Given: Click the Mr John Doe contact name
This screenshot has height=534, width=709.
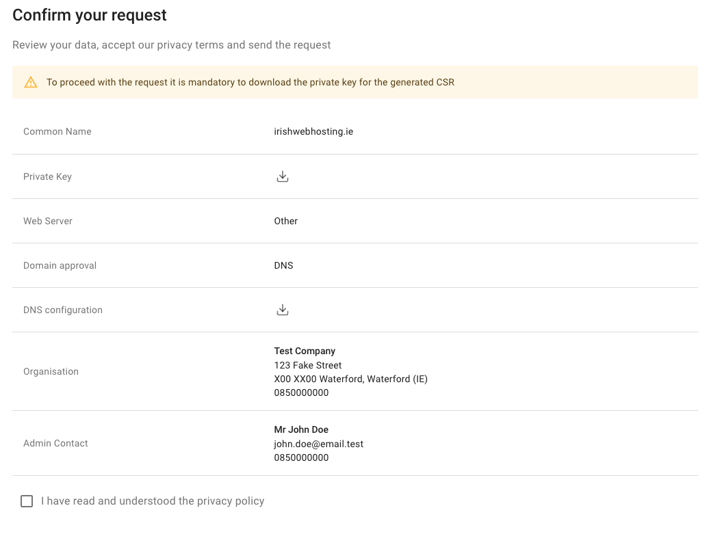Looking at the screenshot, I should [301, 429].
